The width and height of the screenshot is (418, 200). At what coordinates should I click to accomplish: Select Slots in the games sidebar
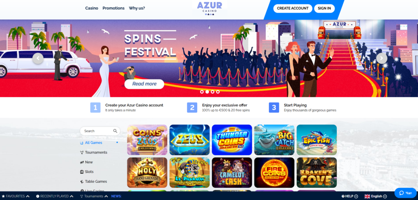point(89,172)
